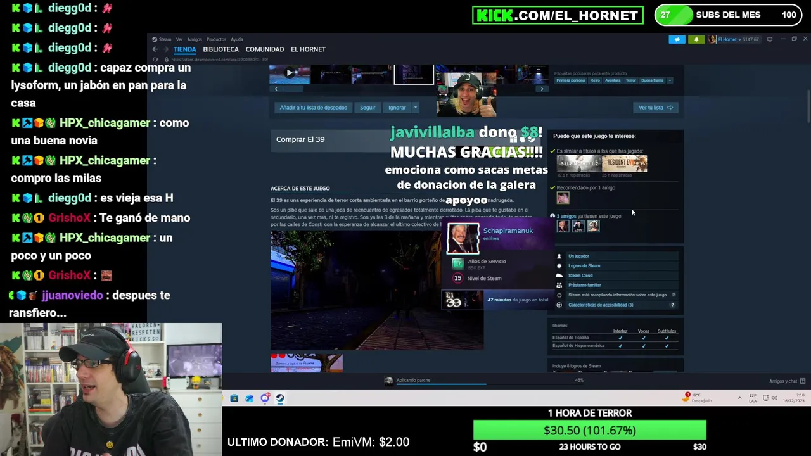
Task: Click accessibility features icon
Action: (x=559, y=305)
